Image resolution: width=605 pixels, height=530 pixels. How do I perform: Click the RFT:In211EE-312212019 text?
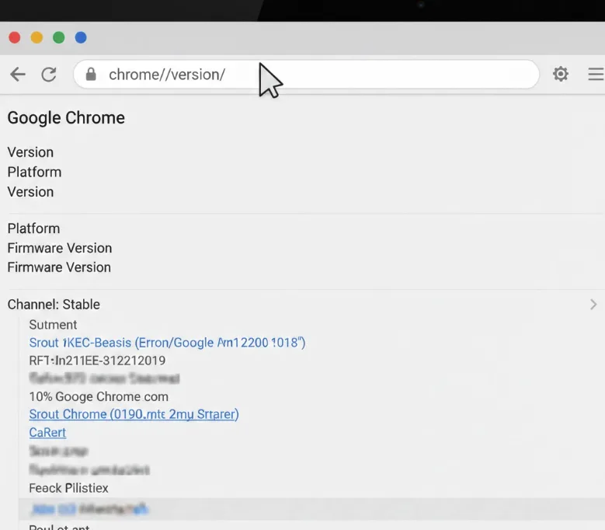click(x=97, y=361)
